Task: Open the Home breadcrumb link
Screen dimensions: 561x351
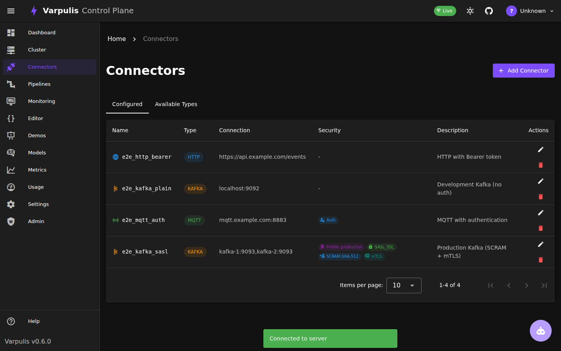Action: click(x=116, y=39)
